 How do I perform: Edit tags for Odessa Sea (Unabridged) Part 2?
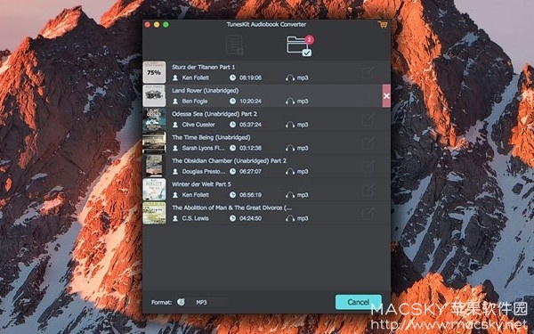pyautogui.click(x=368, y=119)
